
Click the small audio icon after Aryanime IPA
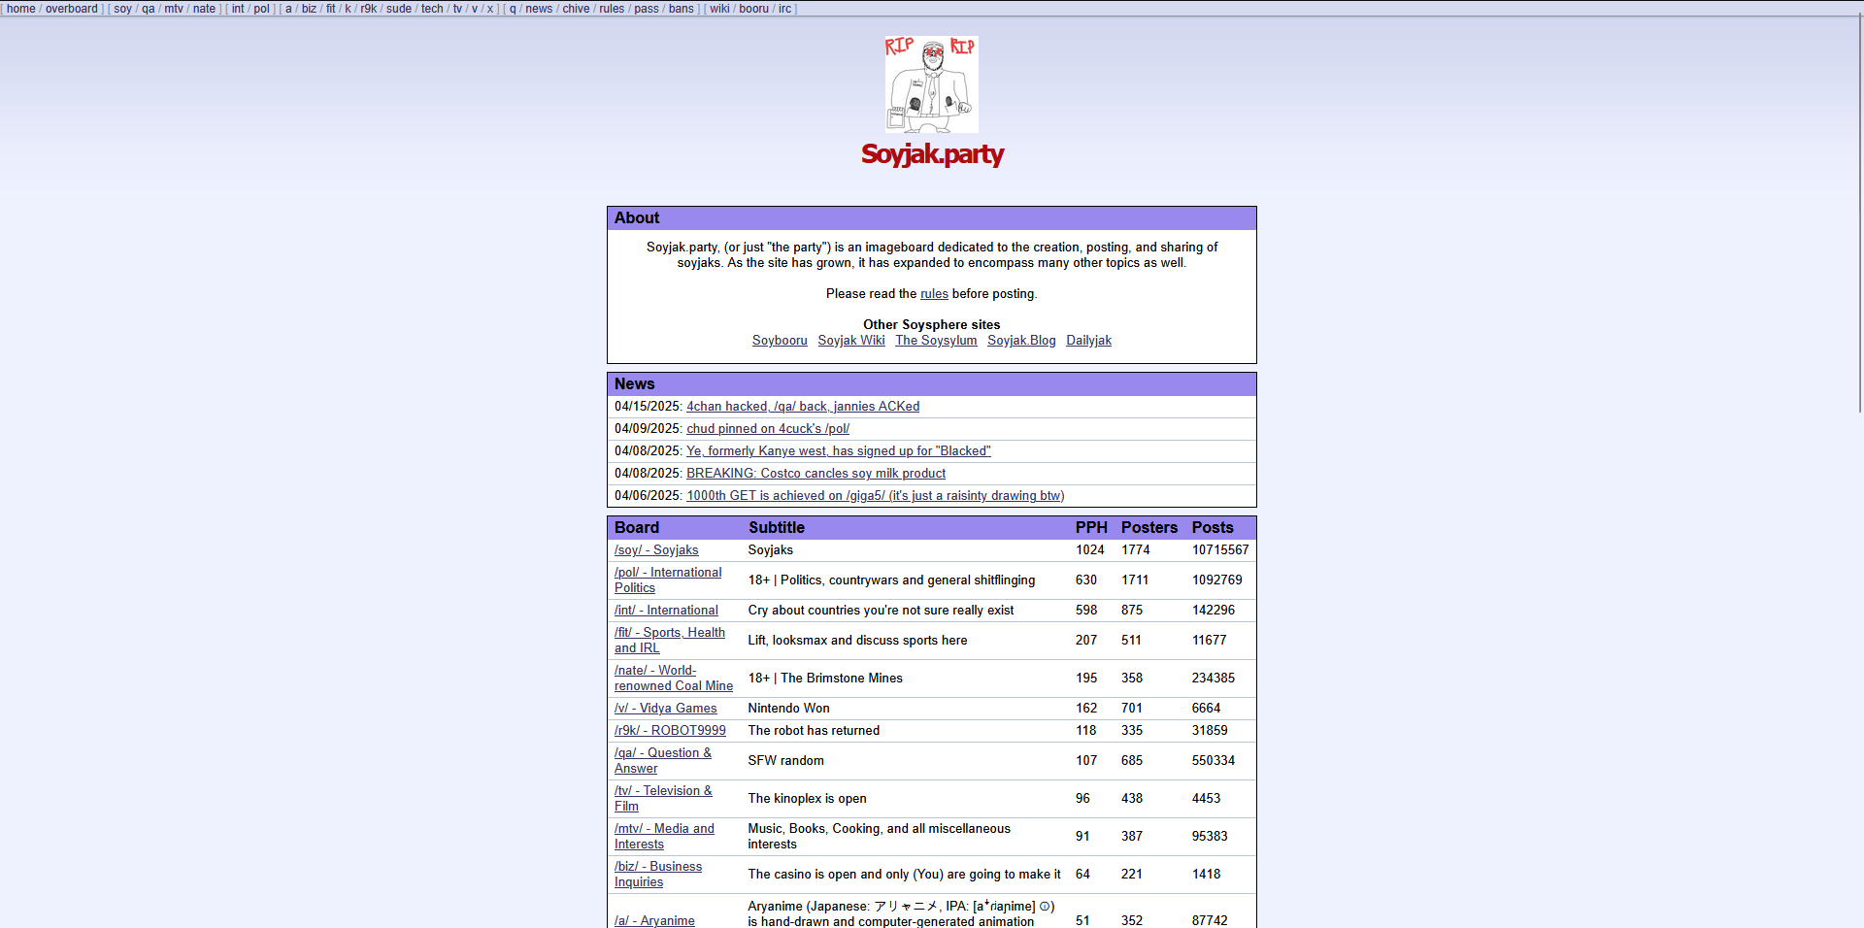1045,907
